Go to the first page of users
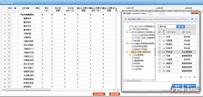The width and height of the screenshot is (203, 97). point(181,77)
